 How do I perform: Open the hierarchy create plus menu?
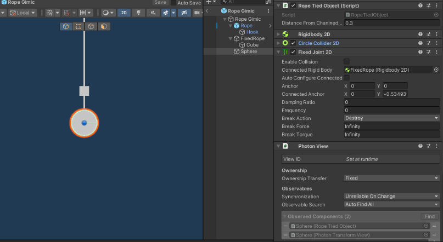(x=210, y=2)
